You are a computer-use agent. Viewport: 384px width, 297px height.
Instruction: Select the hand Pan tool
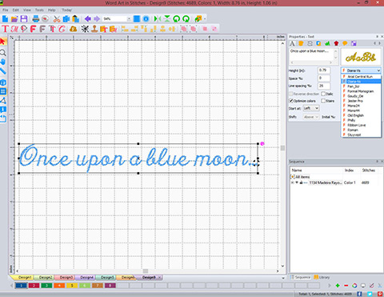point(3,62)
